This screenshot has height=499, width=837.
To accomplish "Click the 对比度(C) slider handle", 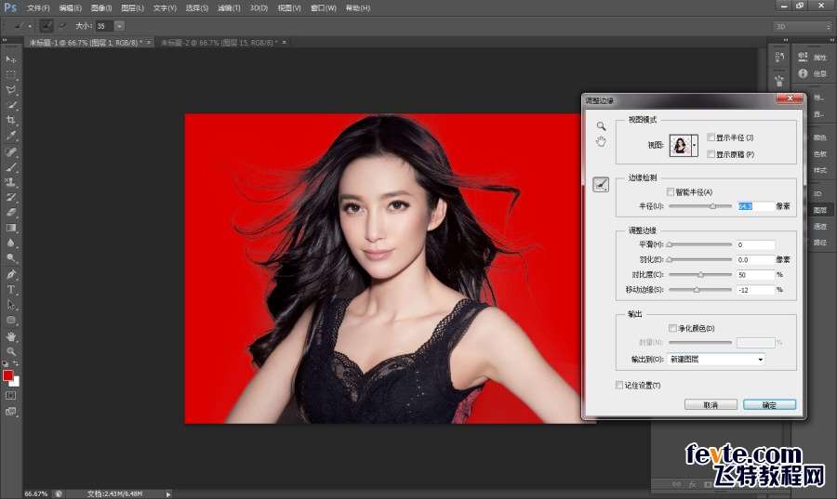I will [701, 274].
